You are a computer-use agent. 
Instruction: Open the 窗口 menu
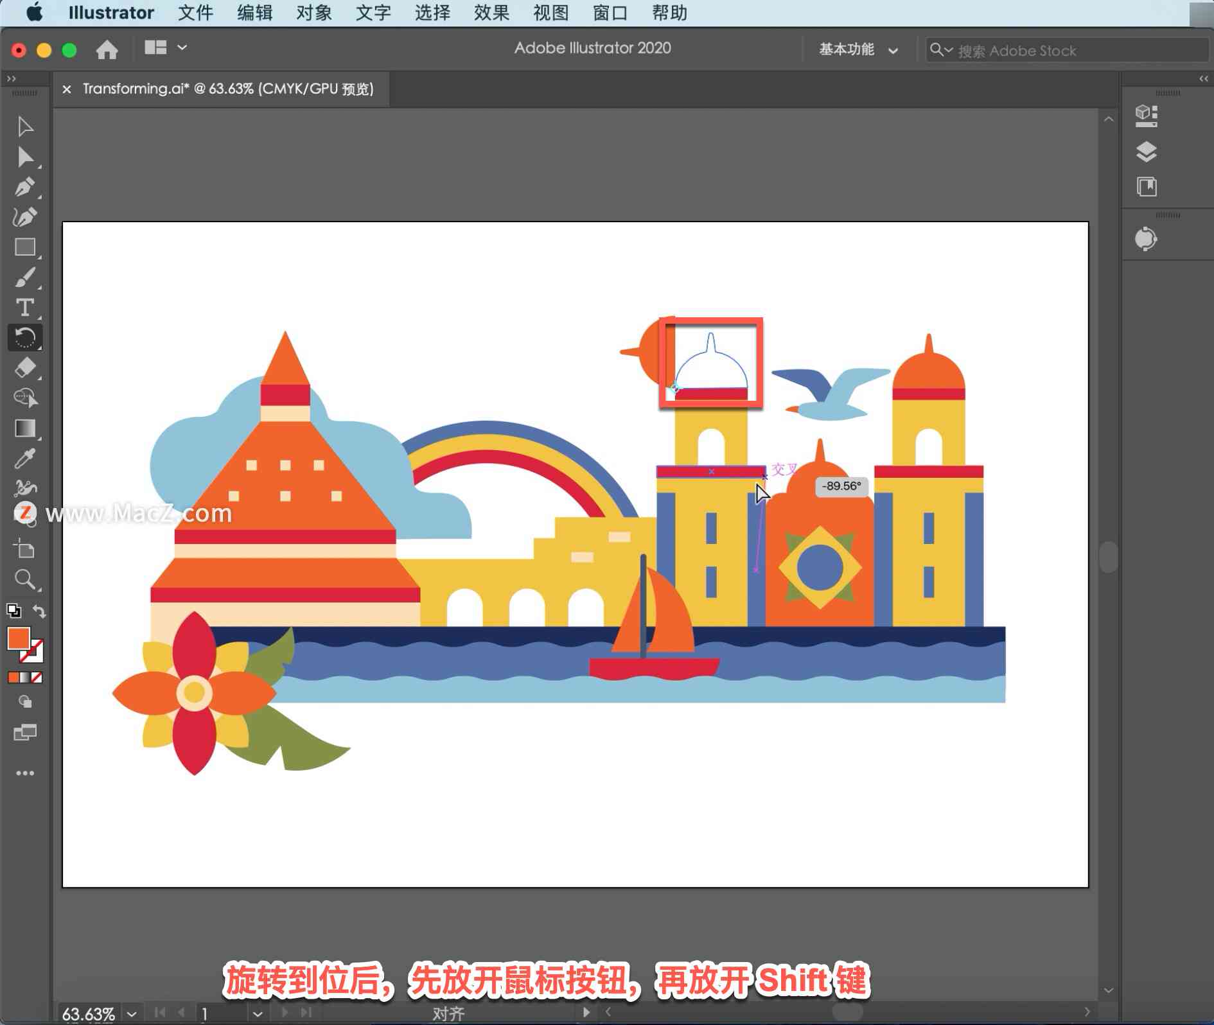tap(610, 13)
